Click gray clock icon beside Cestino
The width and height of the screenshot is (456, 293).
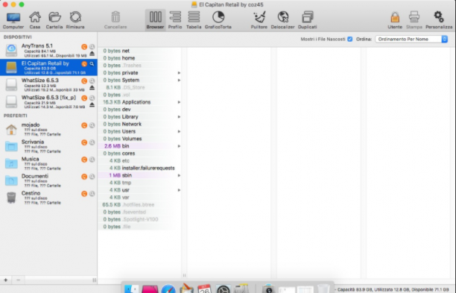[x=92, y=194]
